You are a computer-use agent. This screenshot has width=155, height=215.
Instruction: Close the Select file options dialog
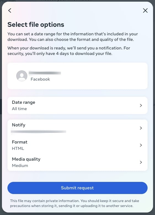click(145, 10)
